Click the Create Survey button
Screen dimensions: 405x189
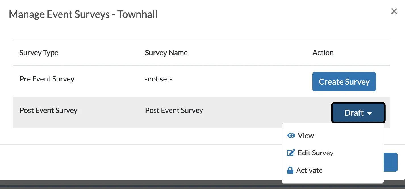pos(344,81)
